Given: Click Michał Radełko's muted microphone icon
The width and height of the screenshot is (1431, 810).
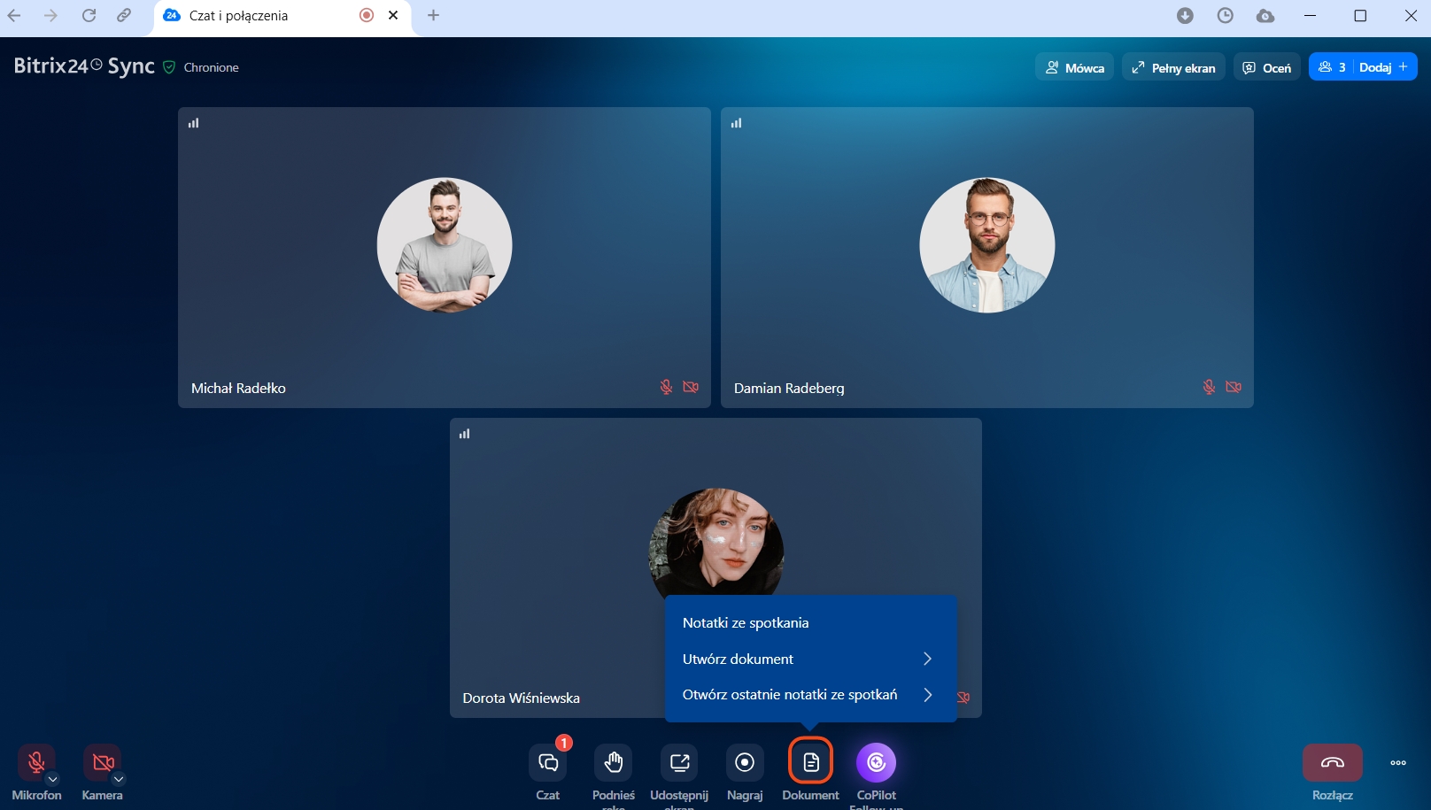Looking at the screenshot, I should (x=667, y=387).
